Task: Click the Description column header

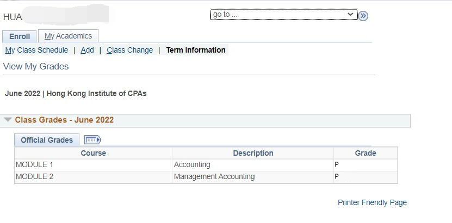Action: [253, 153]
